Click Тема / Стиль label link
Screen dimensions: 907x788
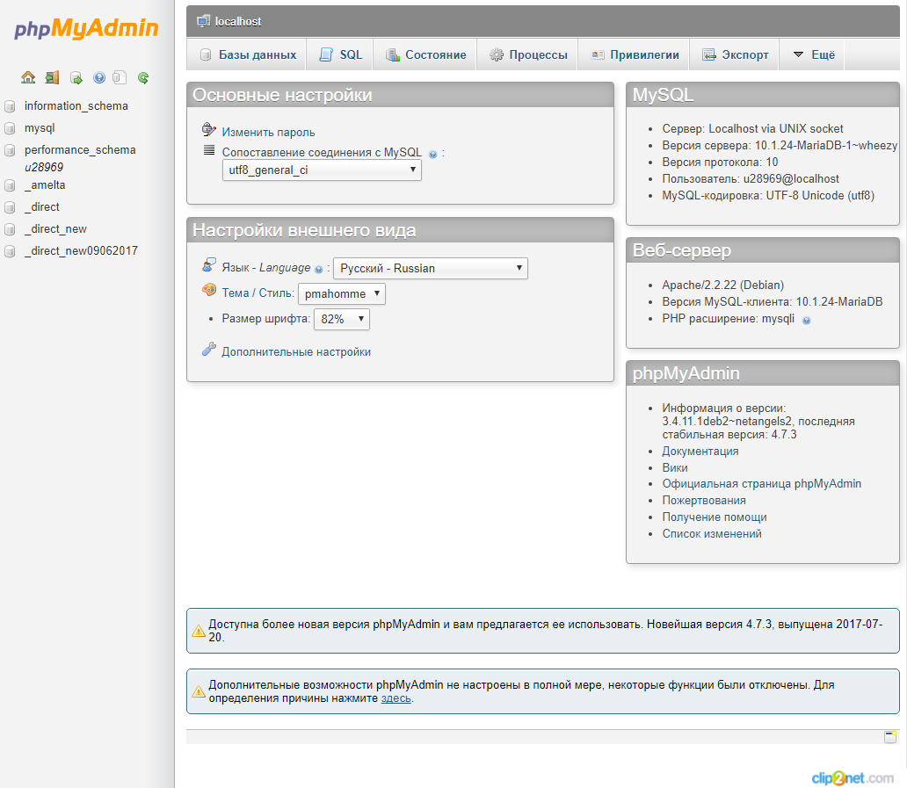pyautogui.click(x=258, y=293)
